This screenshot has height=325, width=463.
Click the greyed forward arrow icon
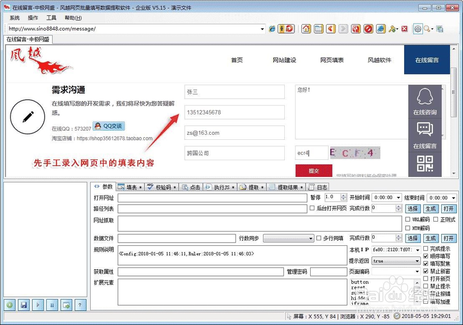point(343,29)
